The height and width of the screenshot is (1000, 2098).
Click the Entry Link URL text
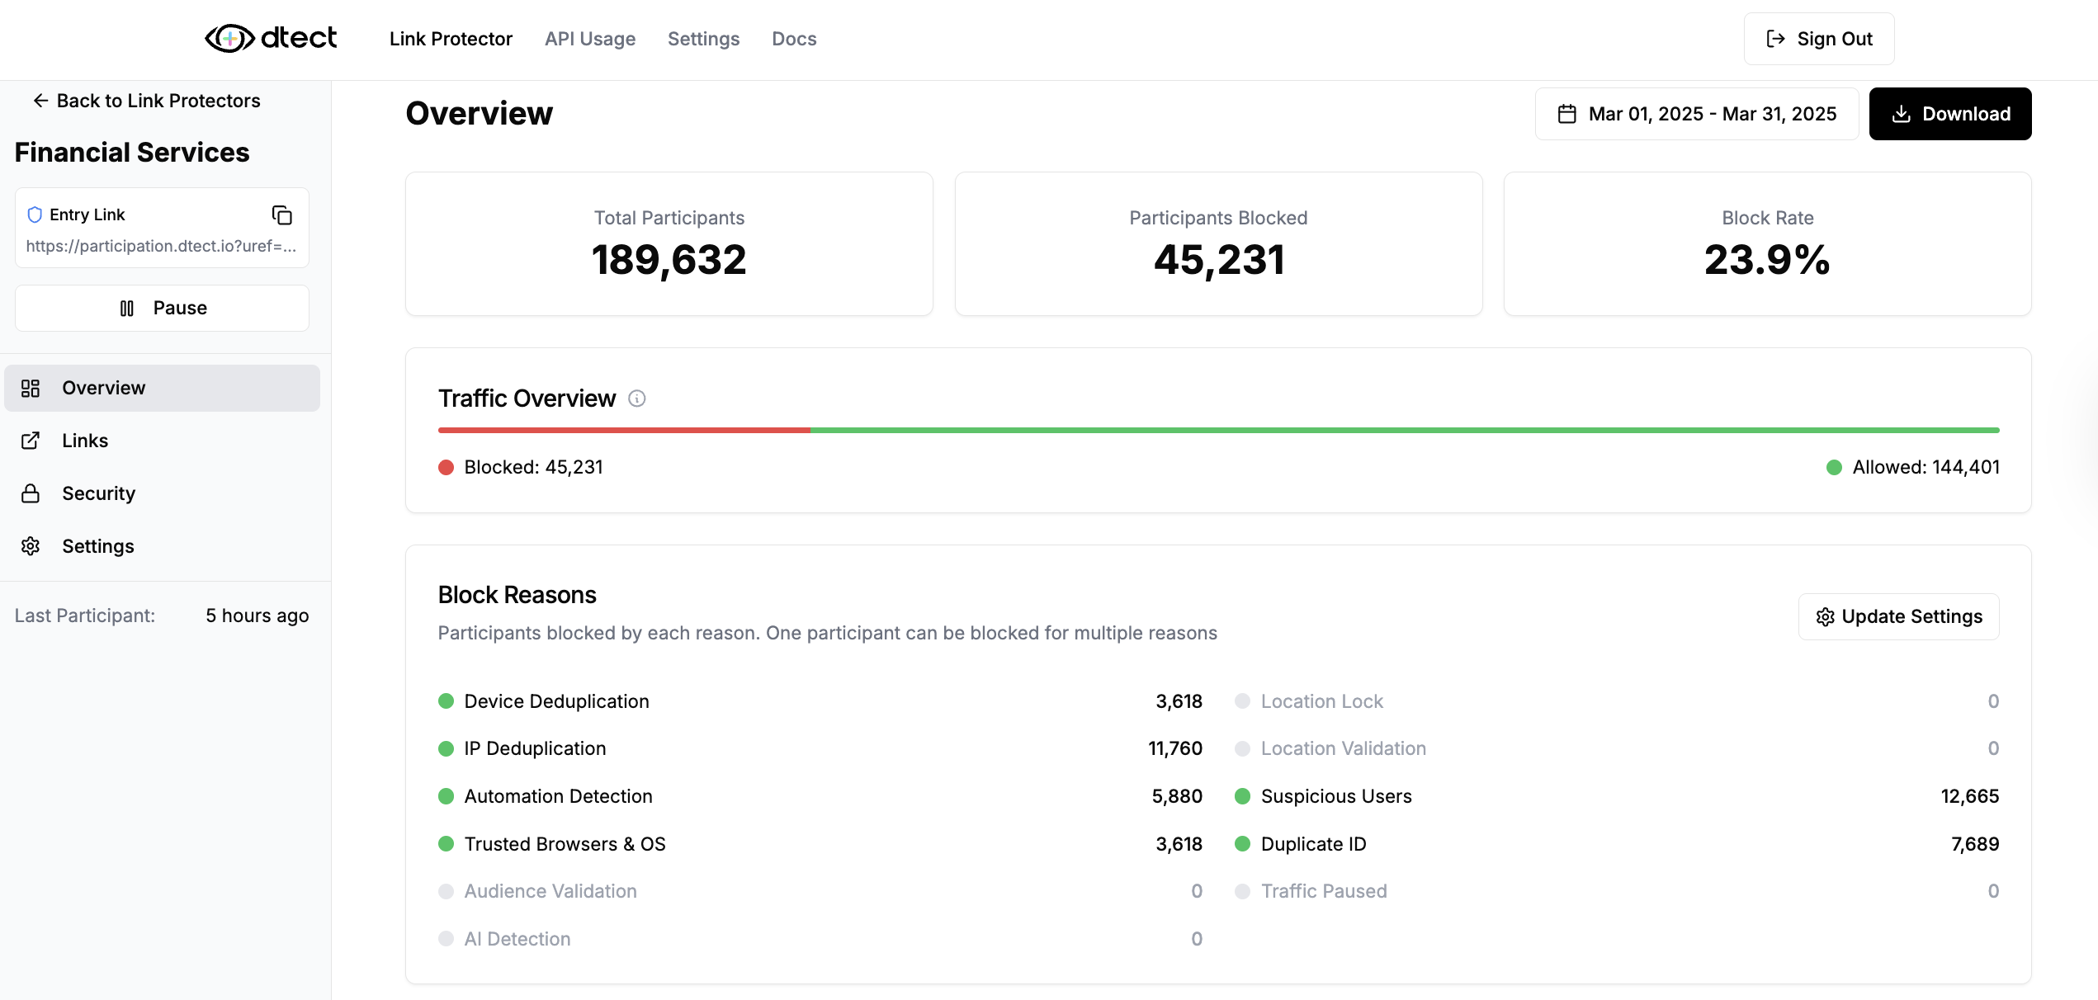162,246
